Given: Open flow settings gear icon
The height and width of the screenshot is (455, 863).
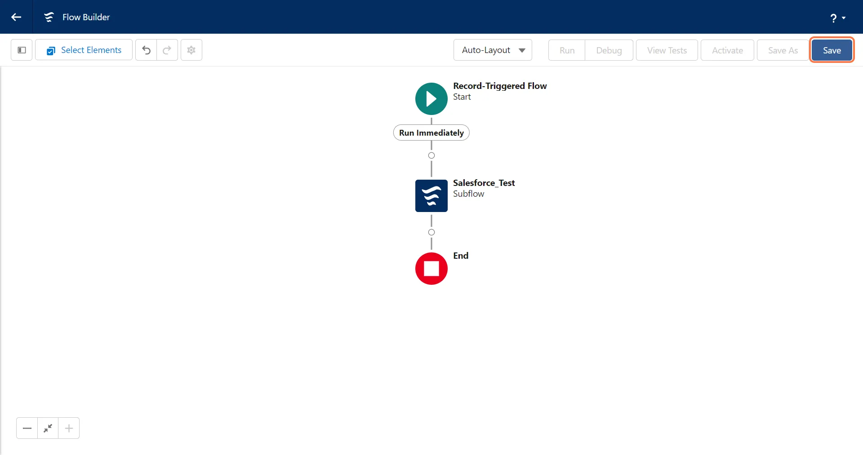Looking at the screenshot, I should [x=191, y=50].
